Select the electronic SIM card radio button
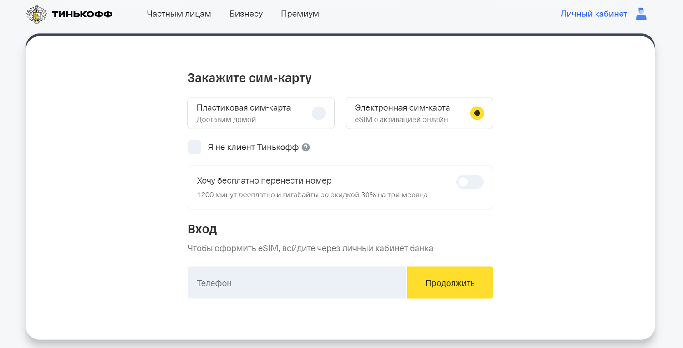 tap(477, 113)
